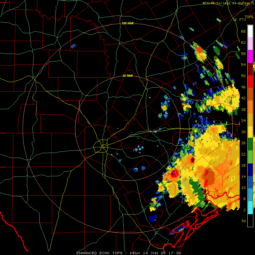The height and width of the screenshot is (255, 255).
Task: Click the '34' legend value
Action: click(243, 121)
